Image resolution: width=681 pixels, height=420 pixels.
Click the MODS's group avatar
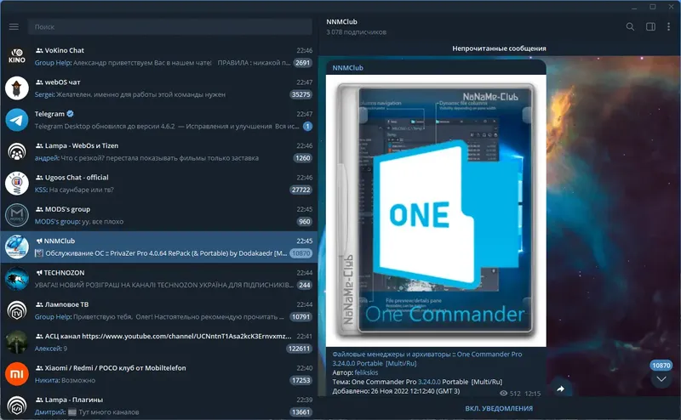17,215
